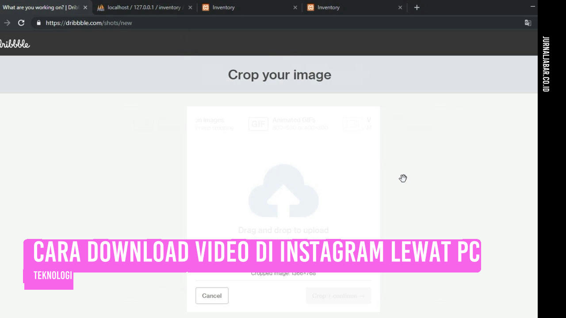Click the cloud upload icon
The height and width of the screenshot is (318, 566).
click(283, 191)
